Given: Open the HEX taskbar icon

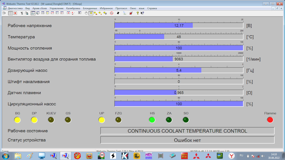Looking at the screenshot, I should coord(149,156).
